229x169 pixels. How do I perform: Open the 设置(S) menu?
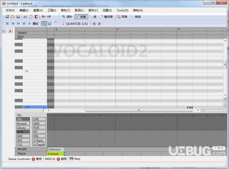tap(107, 10)
